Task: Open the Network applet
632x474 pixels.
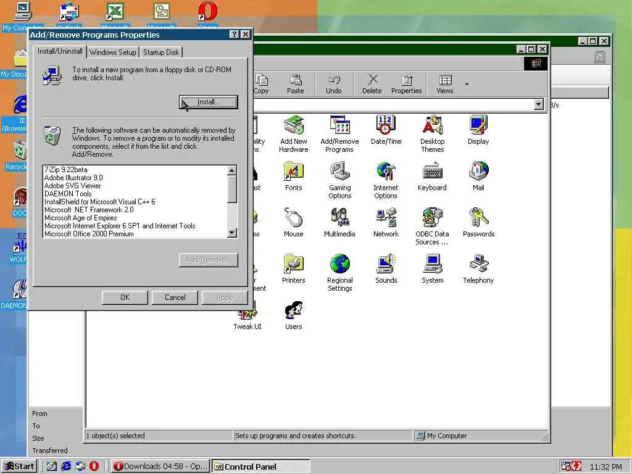Action: (386, 223)
